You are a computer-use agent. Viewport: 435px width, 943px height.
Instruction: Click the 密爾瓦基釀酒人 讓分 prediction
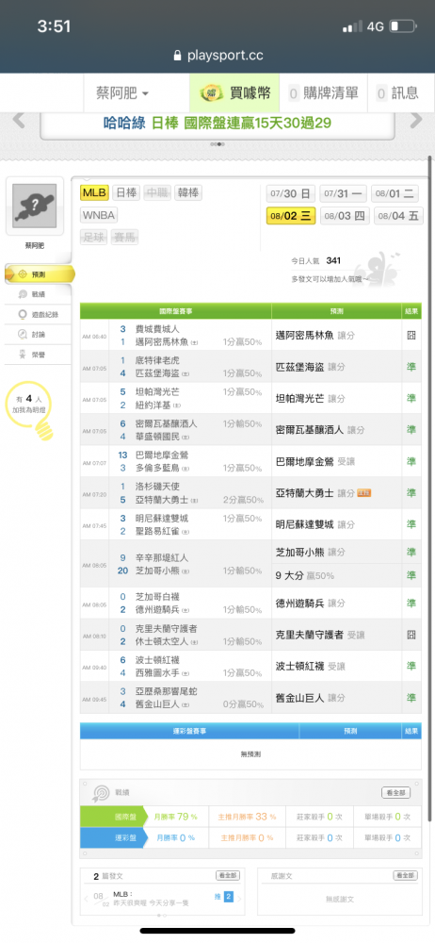tap(320, 430)
